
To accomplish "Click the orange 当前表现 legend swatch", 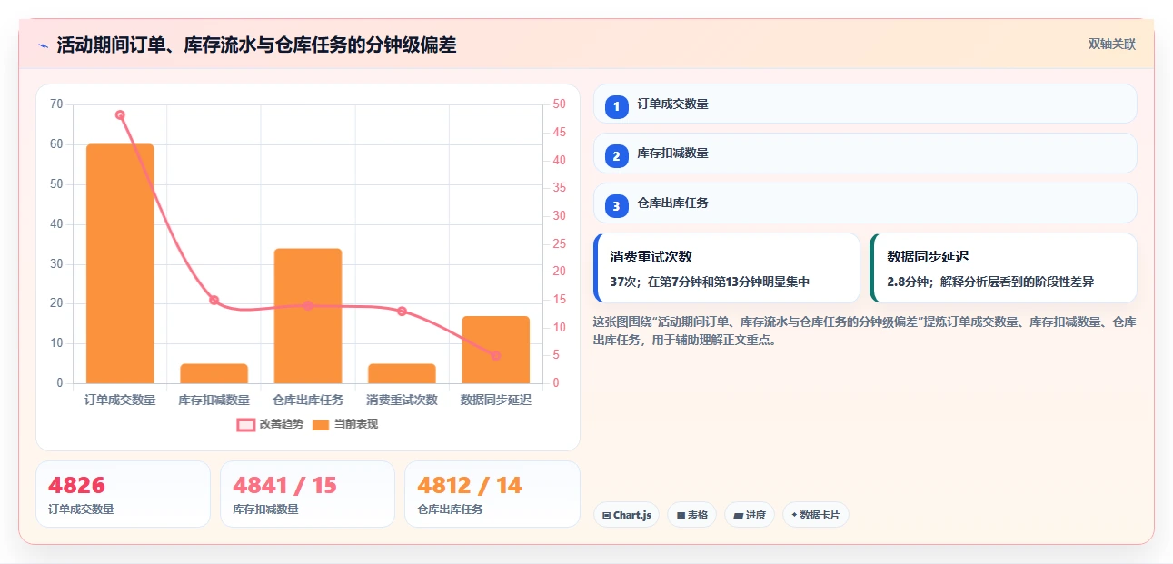I will [321, 424].
